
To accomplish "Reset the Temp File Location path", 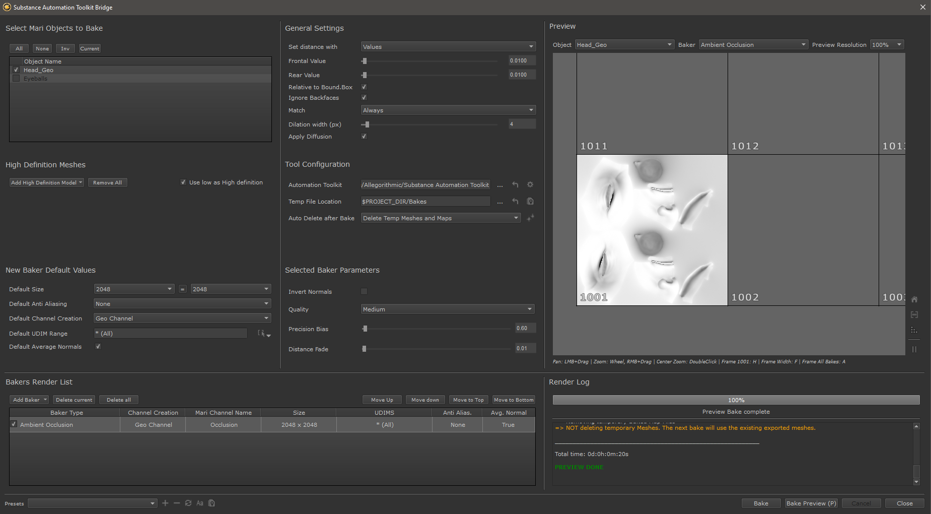I will pyautogui.click(x=515, y=202).
